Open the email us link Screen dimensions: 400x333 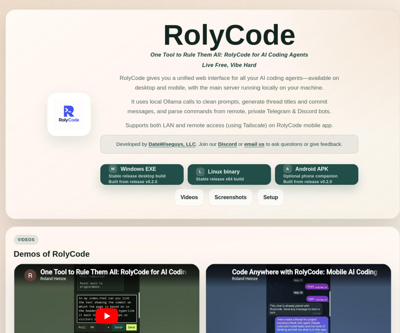click(254, 144)
